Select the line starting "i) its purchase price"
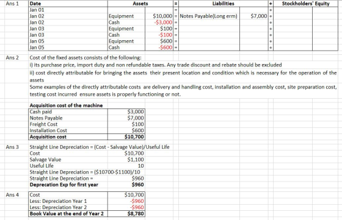Viewport: 342px width, 220px height. point(156,65)
